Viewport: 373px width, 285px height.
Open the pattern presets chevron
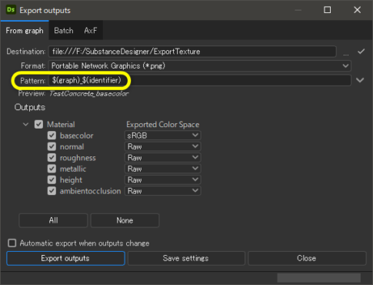click(x=360, y=80)
